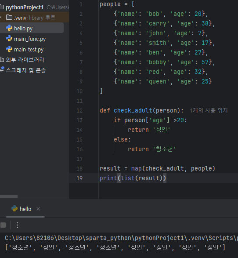
Task: Click the if person['age'] condition
Action: tap(150, 120)
